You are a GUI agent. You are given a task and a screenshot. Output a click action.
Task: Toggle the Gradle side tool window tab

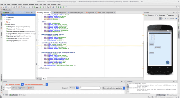click(179, 27)
